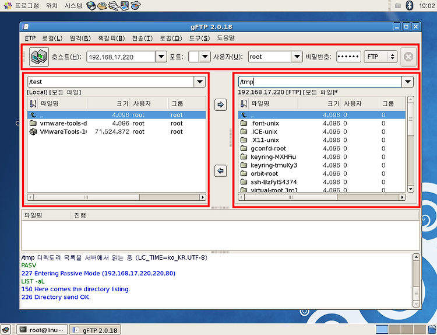Click show desktop icon in bottom panel
437x335 pixels.
6,330
